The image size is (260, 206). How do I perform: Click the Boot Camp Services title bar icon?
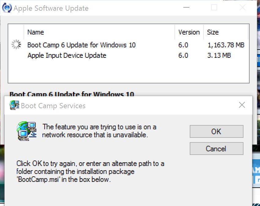[14, 105]
